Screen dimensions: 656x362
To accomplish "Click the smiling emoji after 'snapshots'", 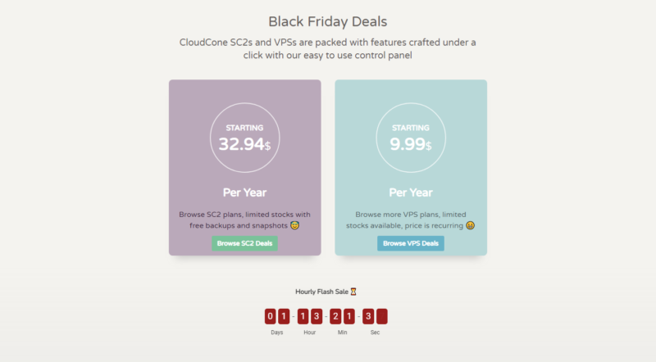I will (x=294, y=225).
